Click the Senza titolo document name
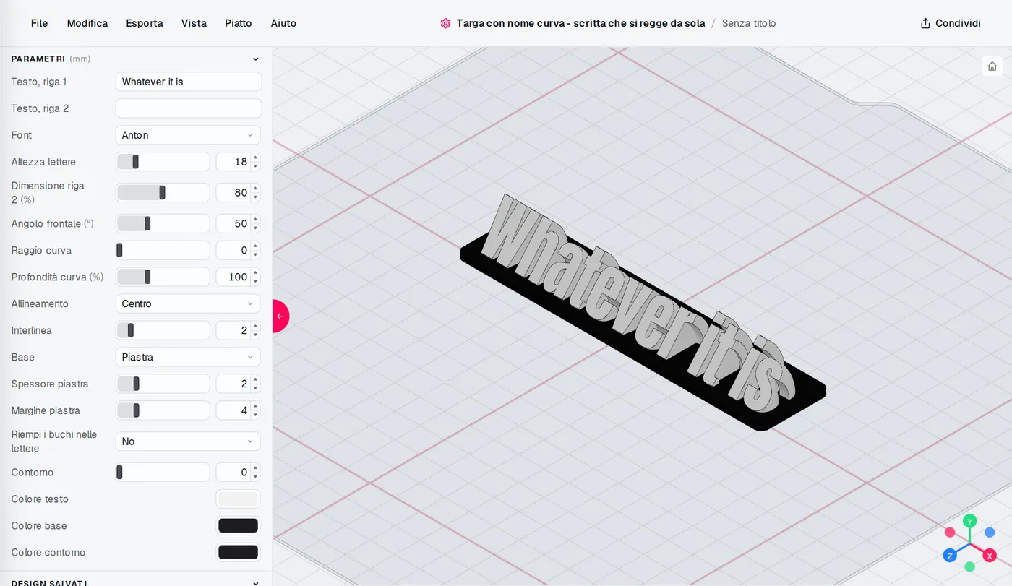The image size is (1012, 586). click(x=749, y=23)
